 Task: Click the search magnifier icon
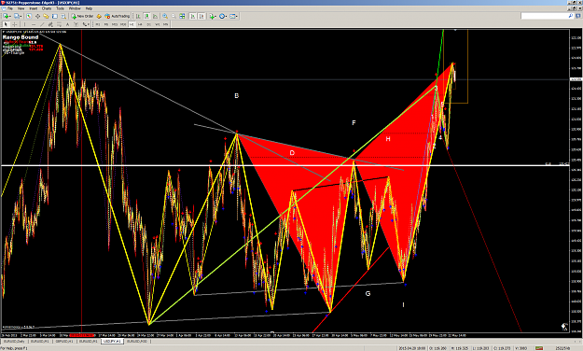[571, 16]
